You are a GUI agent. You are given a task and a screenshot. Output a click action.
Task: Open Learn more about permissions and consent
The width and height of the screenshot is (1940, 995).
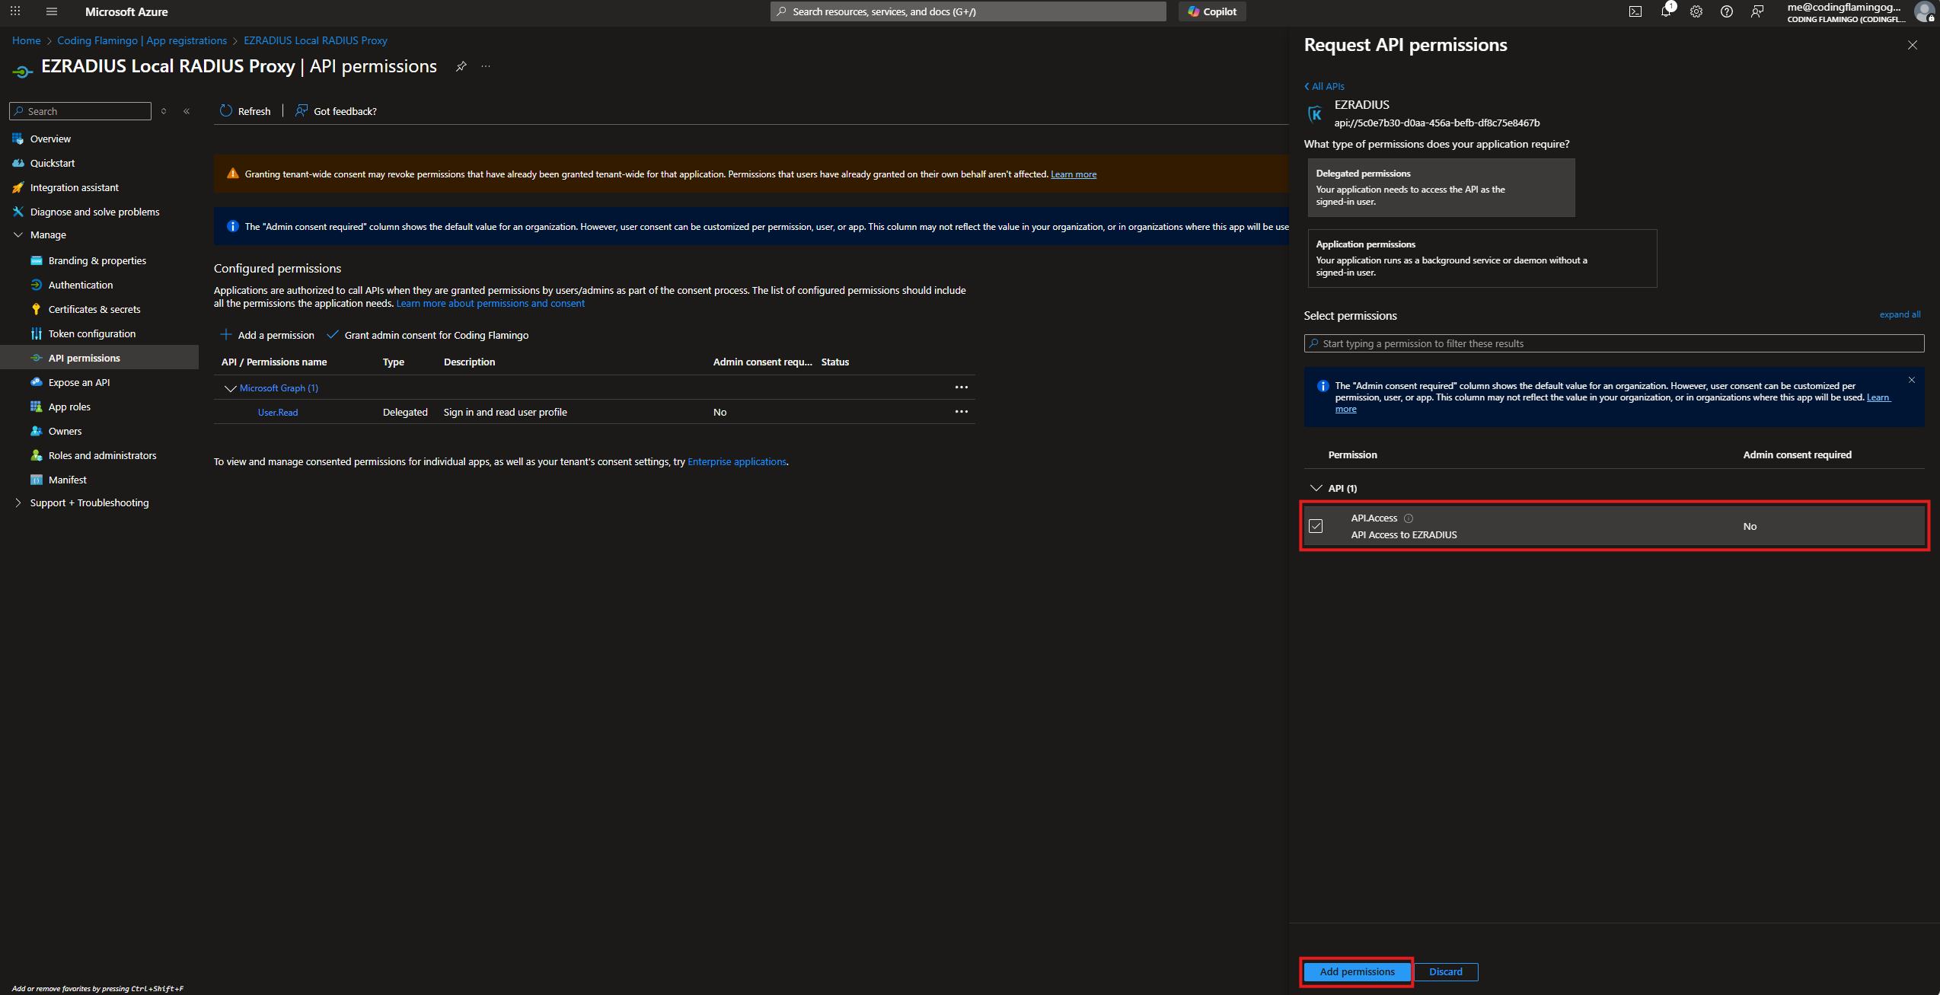coord(490,304)
